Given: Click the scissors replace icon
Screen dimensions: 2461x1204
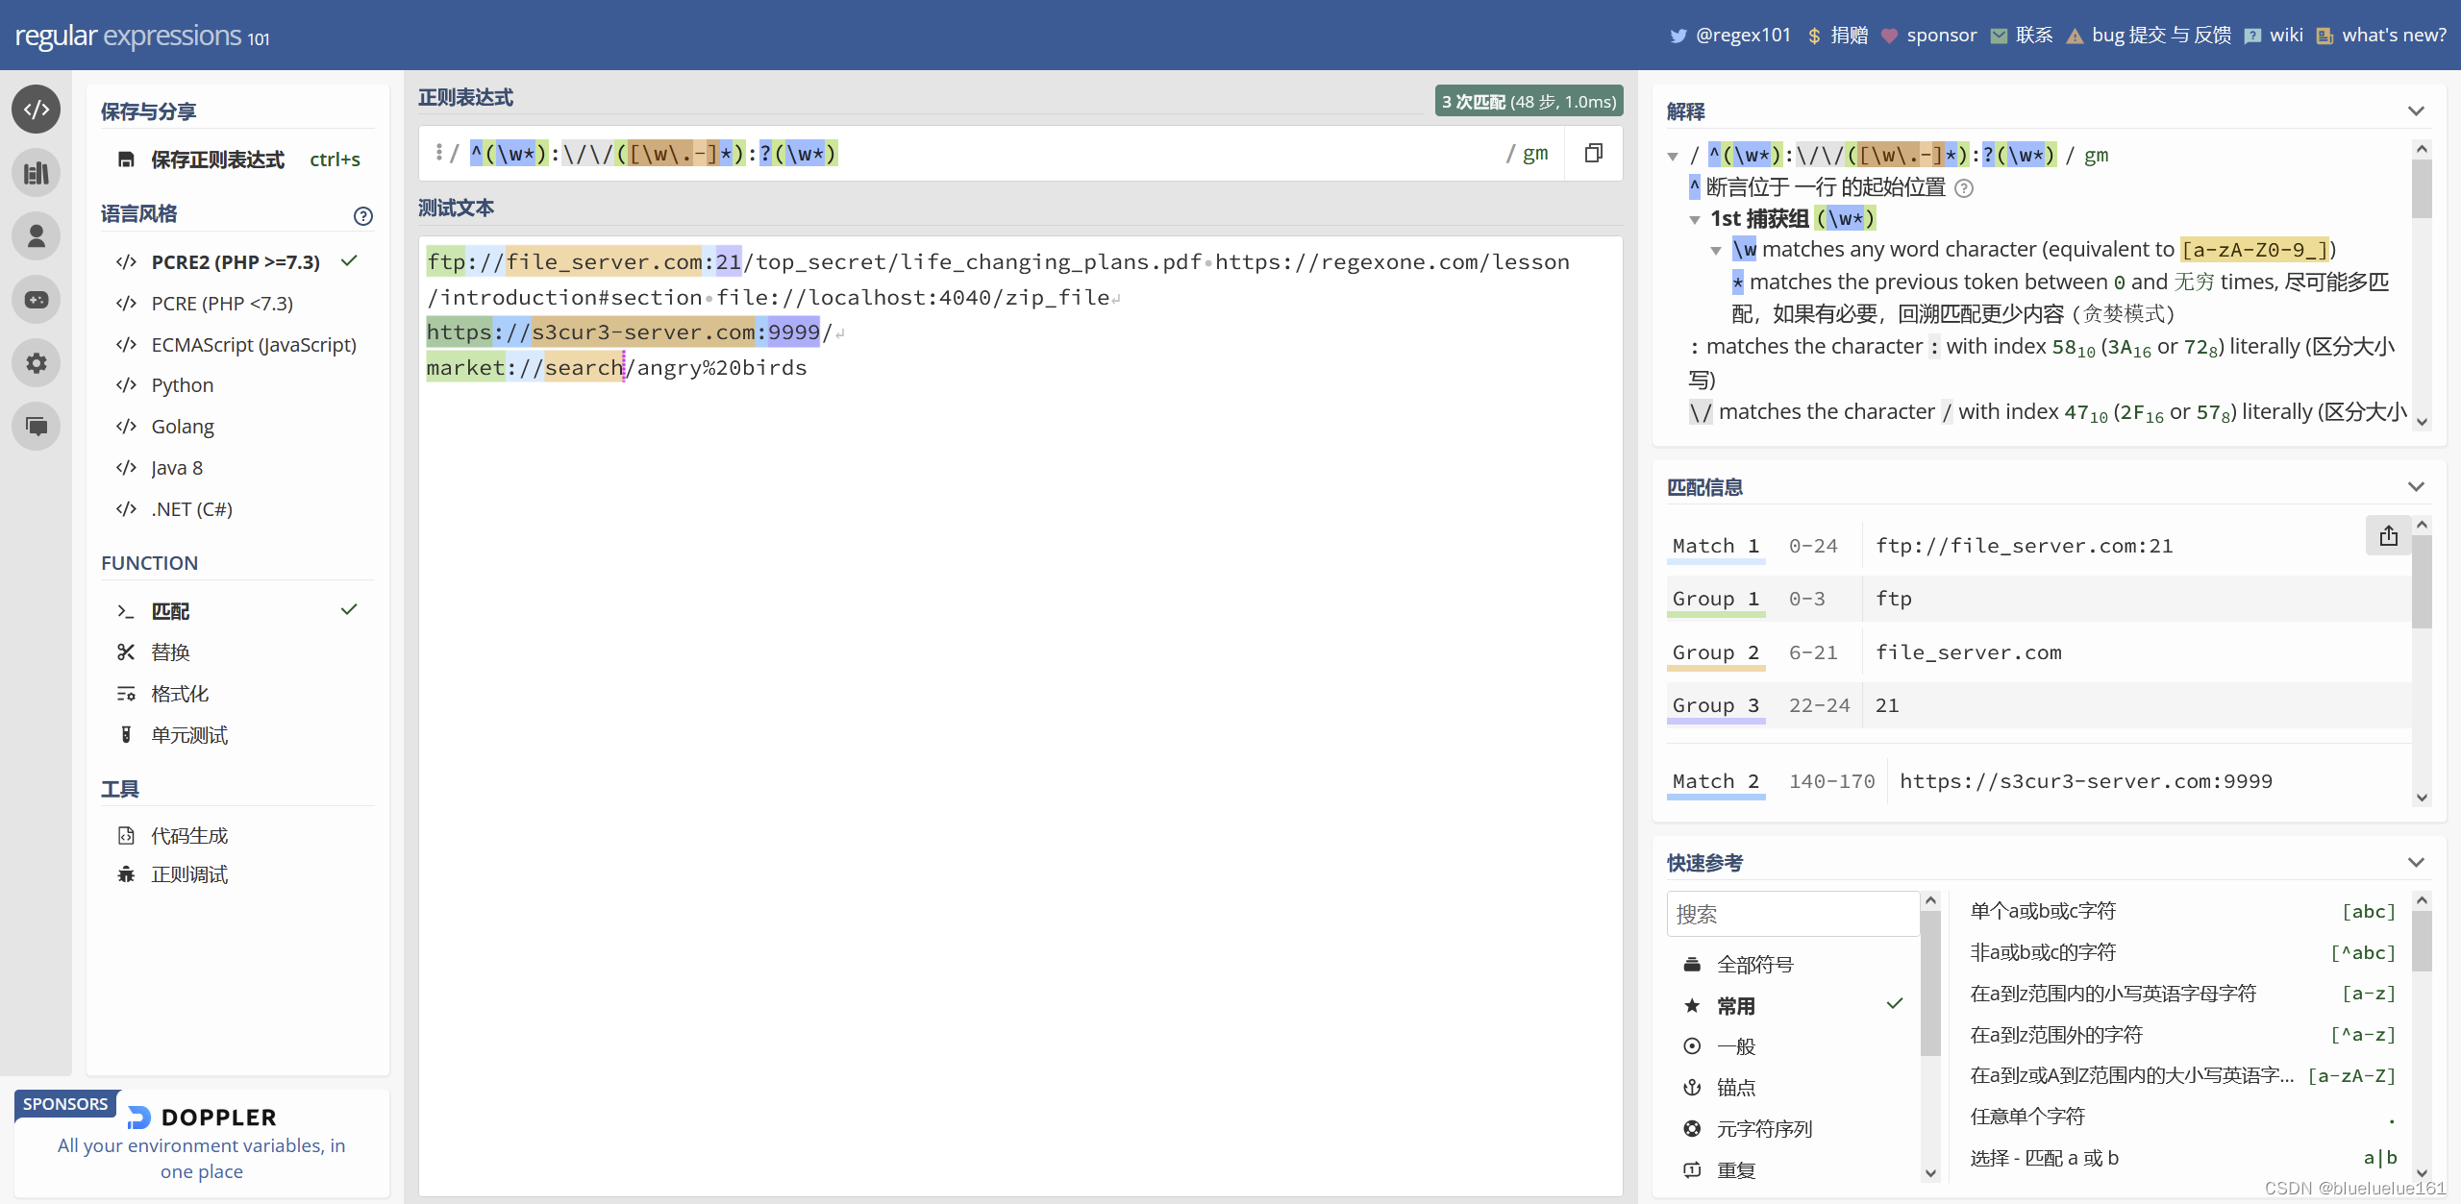Looking at the screenshot, I should (x=126, y=652).
